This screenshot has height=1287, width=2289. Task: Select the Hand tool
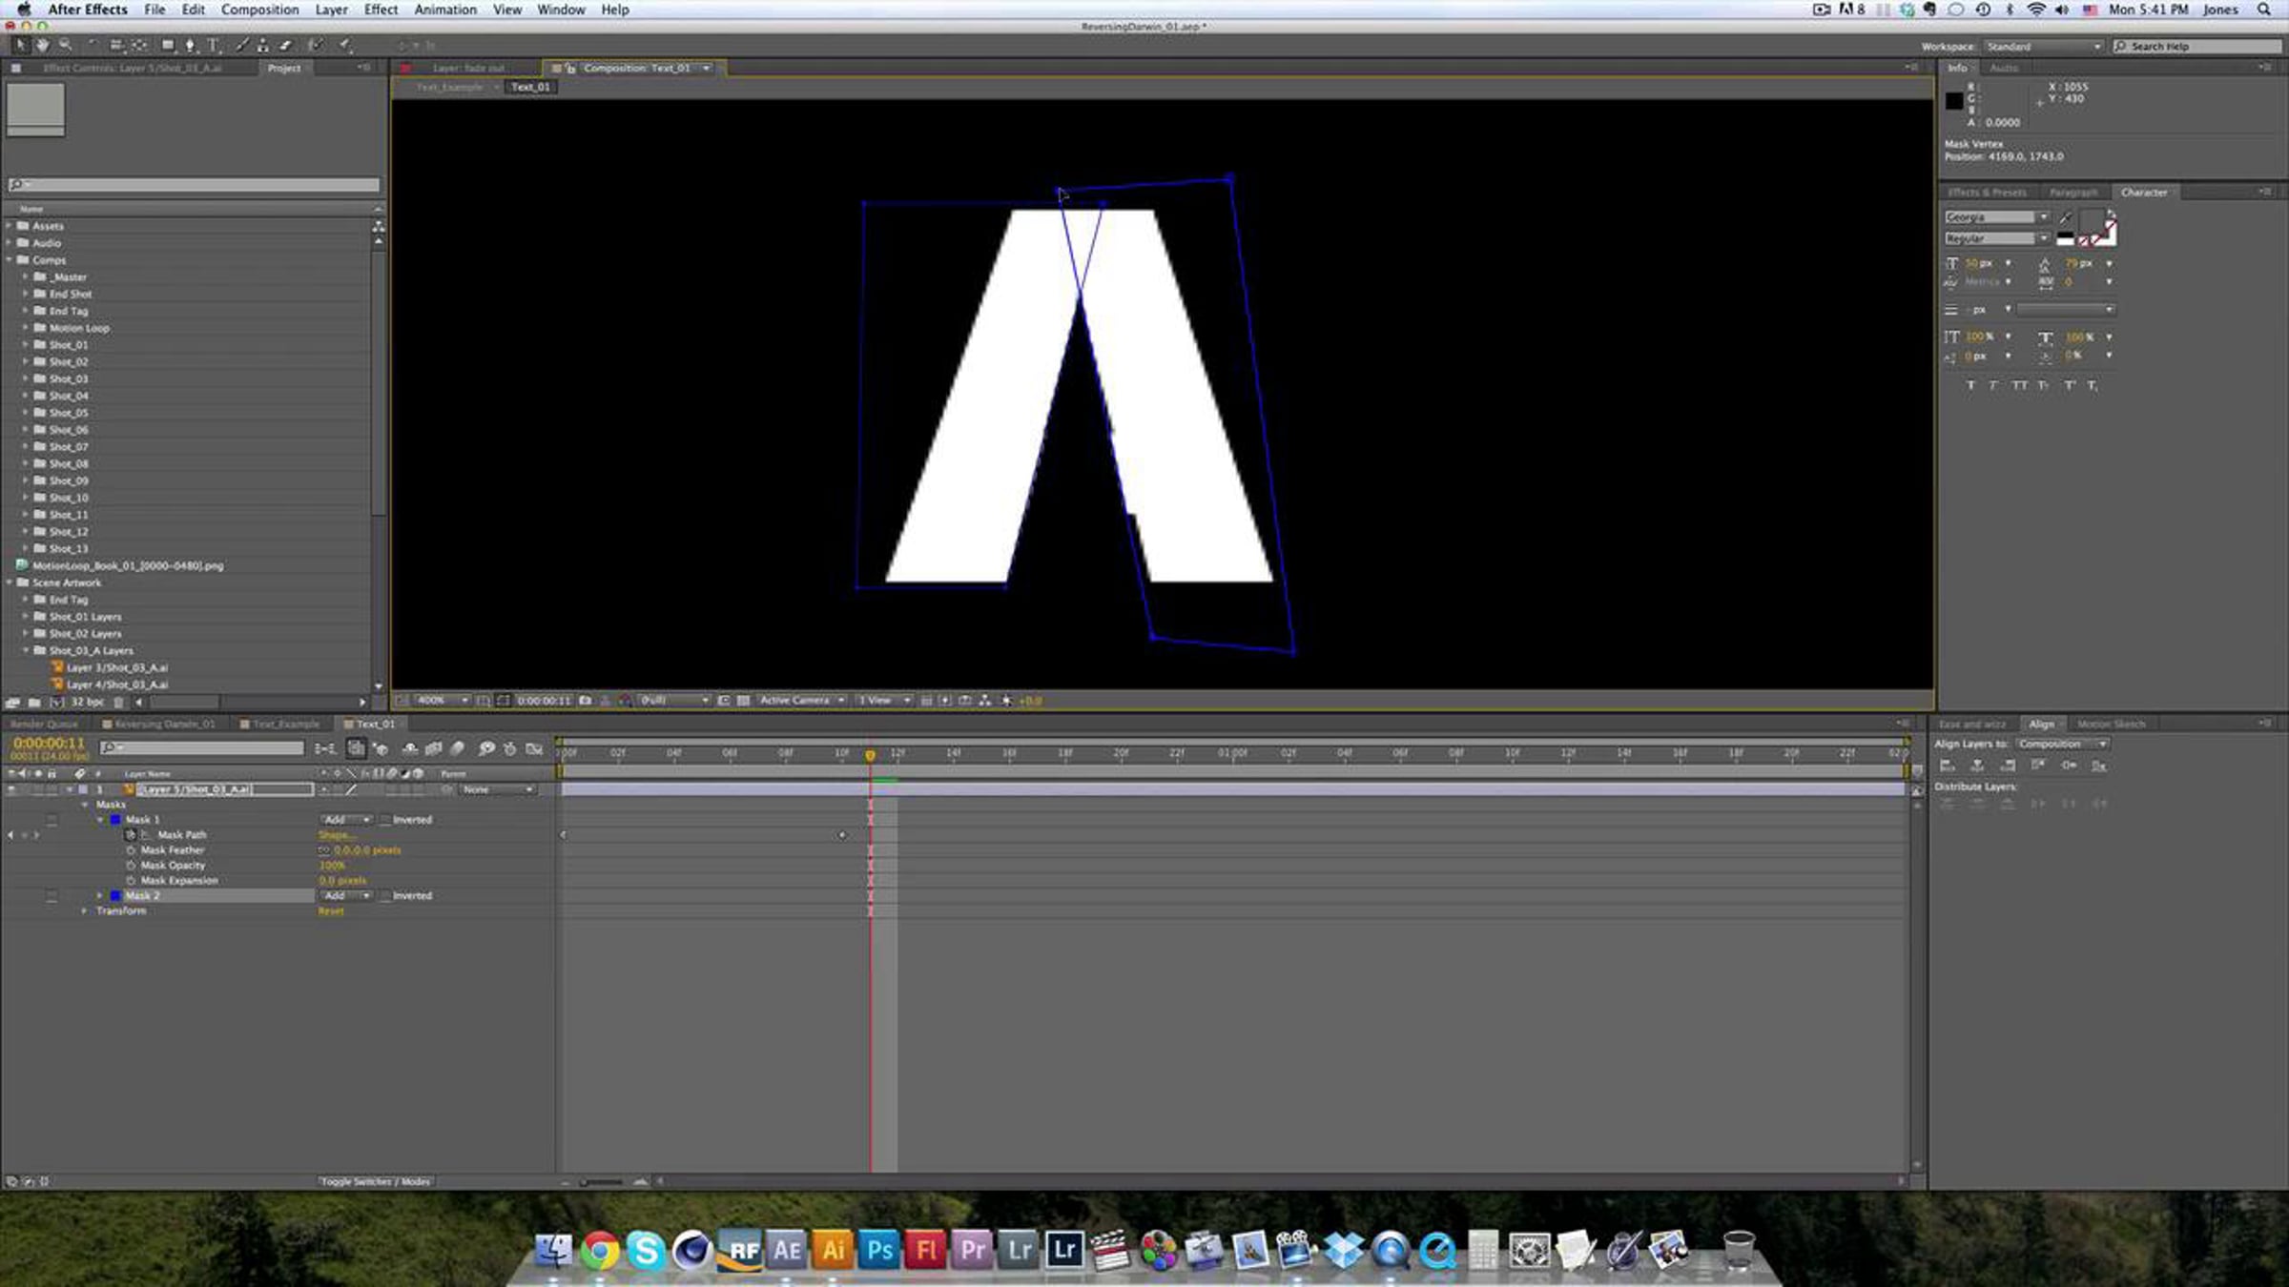(x=42, y=45)
